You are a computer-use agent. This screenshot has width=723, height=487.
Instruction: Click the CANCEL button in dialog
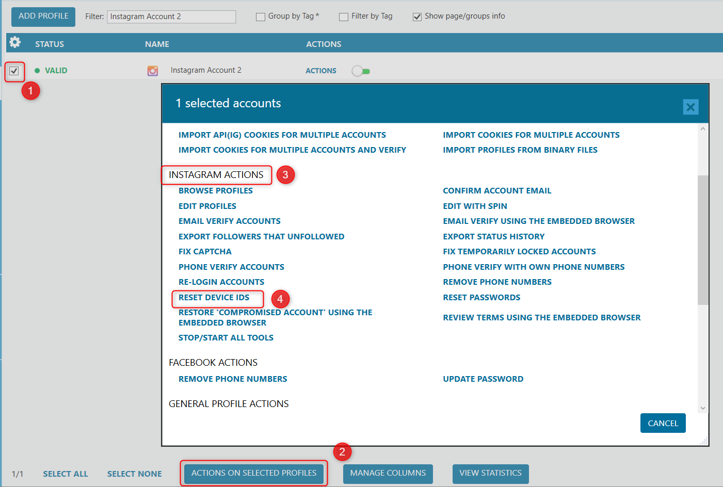(663, 423)
